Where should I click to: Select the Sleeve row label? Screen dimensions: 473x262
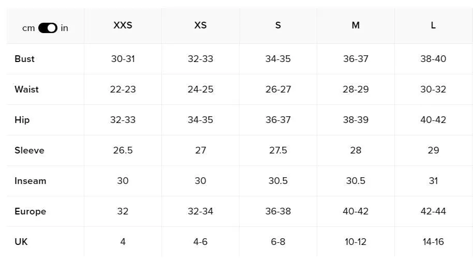pyautogui.click(x=29, y=150)
